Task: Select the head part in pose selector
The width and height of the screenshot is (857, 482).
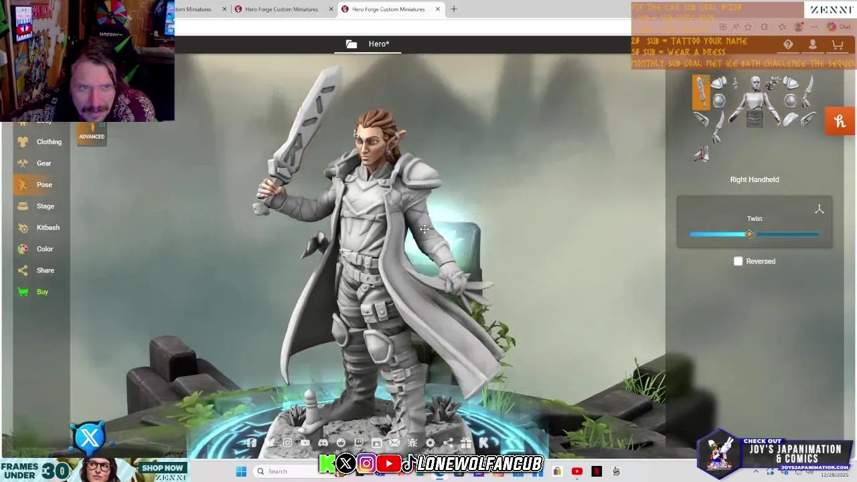Action: [x=755, y=84]
